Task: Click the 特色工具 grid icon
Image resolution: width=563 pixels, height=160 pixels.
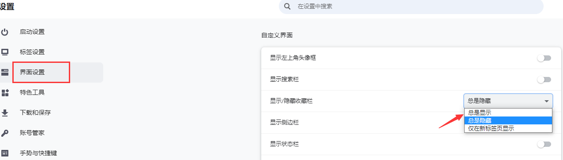Action: pos(5,93)
